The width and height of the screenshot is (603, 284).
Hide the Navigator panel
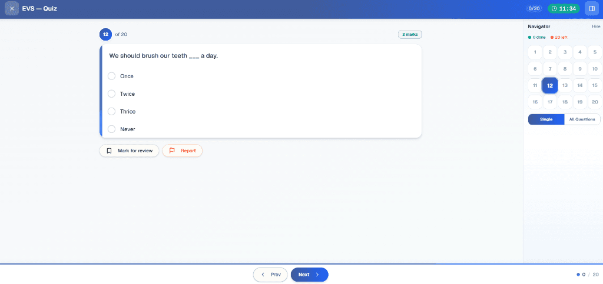click(596, 26)
